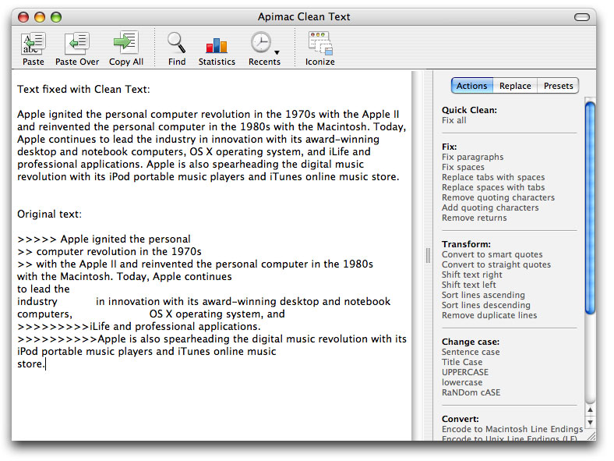Click the split view divider handle
The width and height of the screenshot is (614, 461).
point(428,256)
